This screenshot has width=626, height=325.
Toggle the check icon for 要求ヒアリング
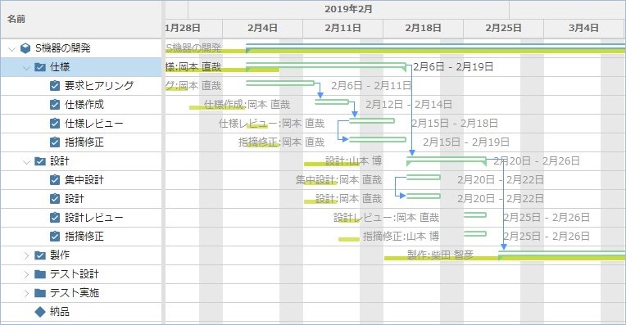point(55,86)
